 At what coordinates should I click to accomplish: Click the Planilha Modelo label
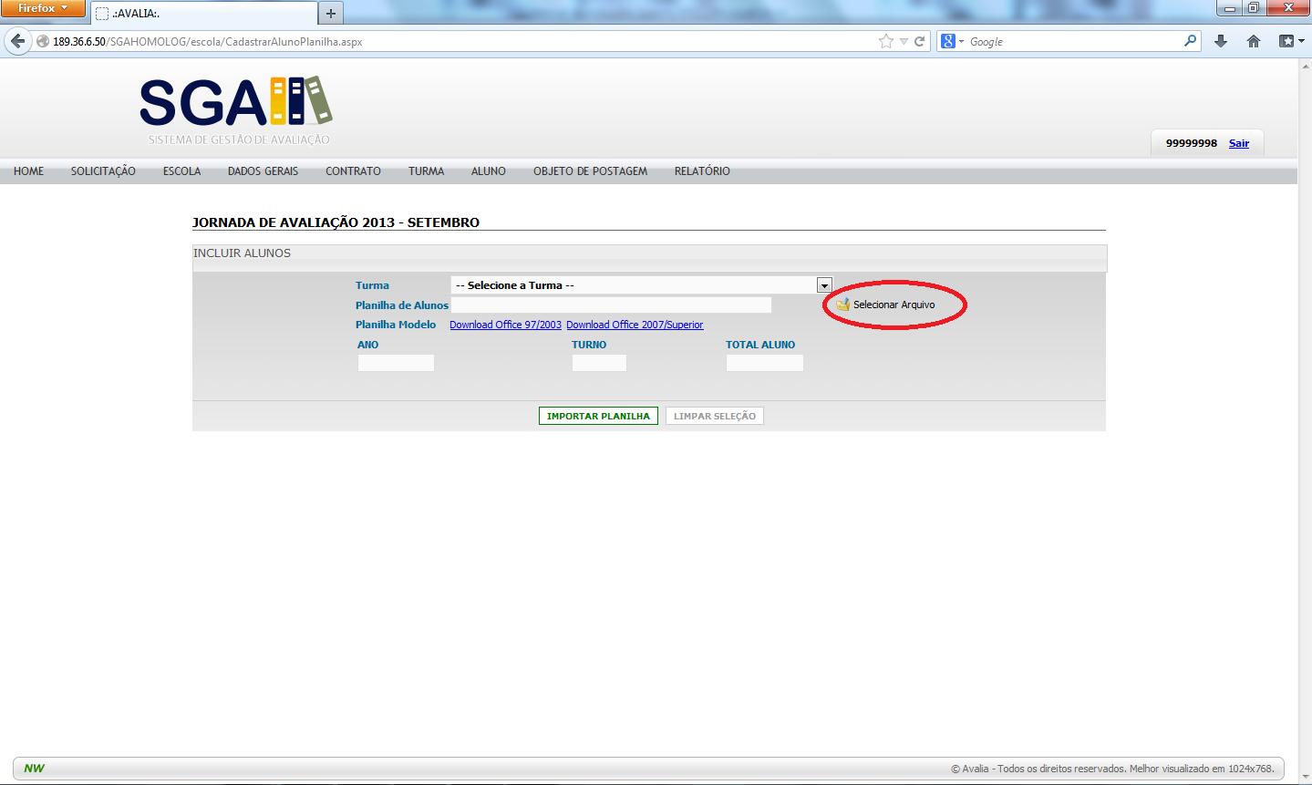coord(396,325)
